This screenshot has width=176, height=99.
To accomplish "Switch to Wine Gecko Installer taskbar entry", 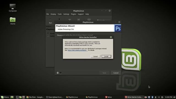I will pos(134,97).
